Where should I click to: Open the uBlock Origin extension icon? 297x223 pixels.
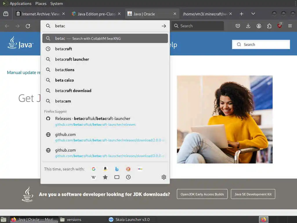280,26
